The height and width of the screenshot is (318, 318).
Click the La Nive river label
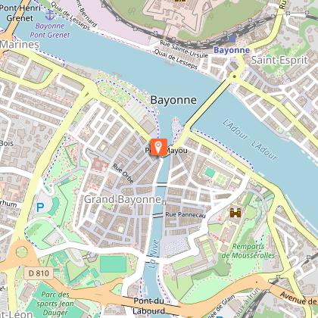click(x=154, y=254)
